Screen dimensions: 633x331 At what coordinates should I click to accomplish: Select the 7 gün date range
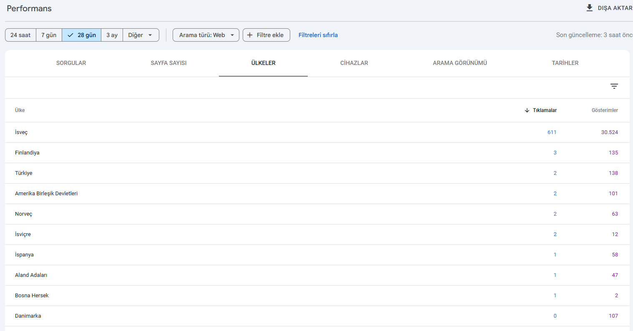click(x=49, y=35)
